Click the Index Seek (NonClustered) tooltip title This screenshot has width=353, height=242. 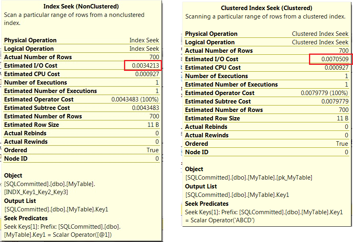click(x=82, y=6)
